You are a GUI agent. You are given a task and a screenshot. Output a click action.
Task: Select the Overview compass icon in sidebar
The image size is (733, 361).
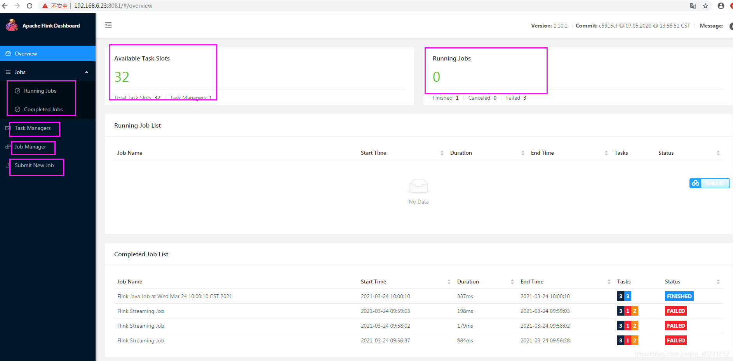click(8, 54)
